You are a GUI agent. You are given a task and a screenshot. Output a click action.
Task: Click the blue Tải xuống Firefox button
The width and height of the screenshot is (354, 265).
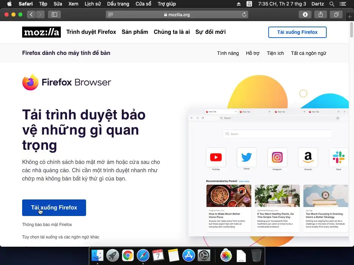(x=54, y=207)
